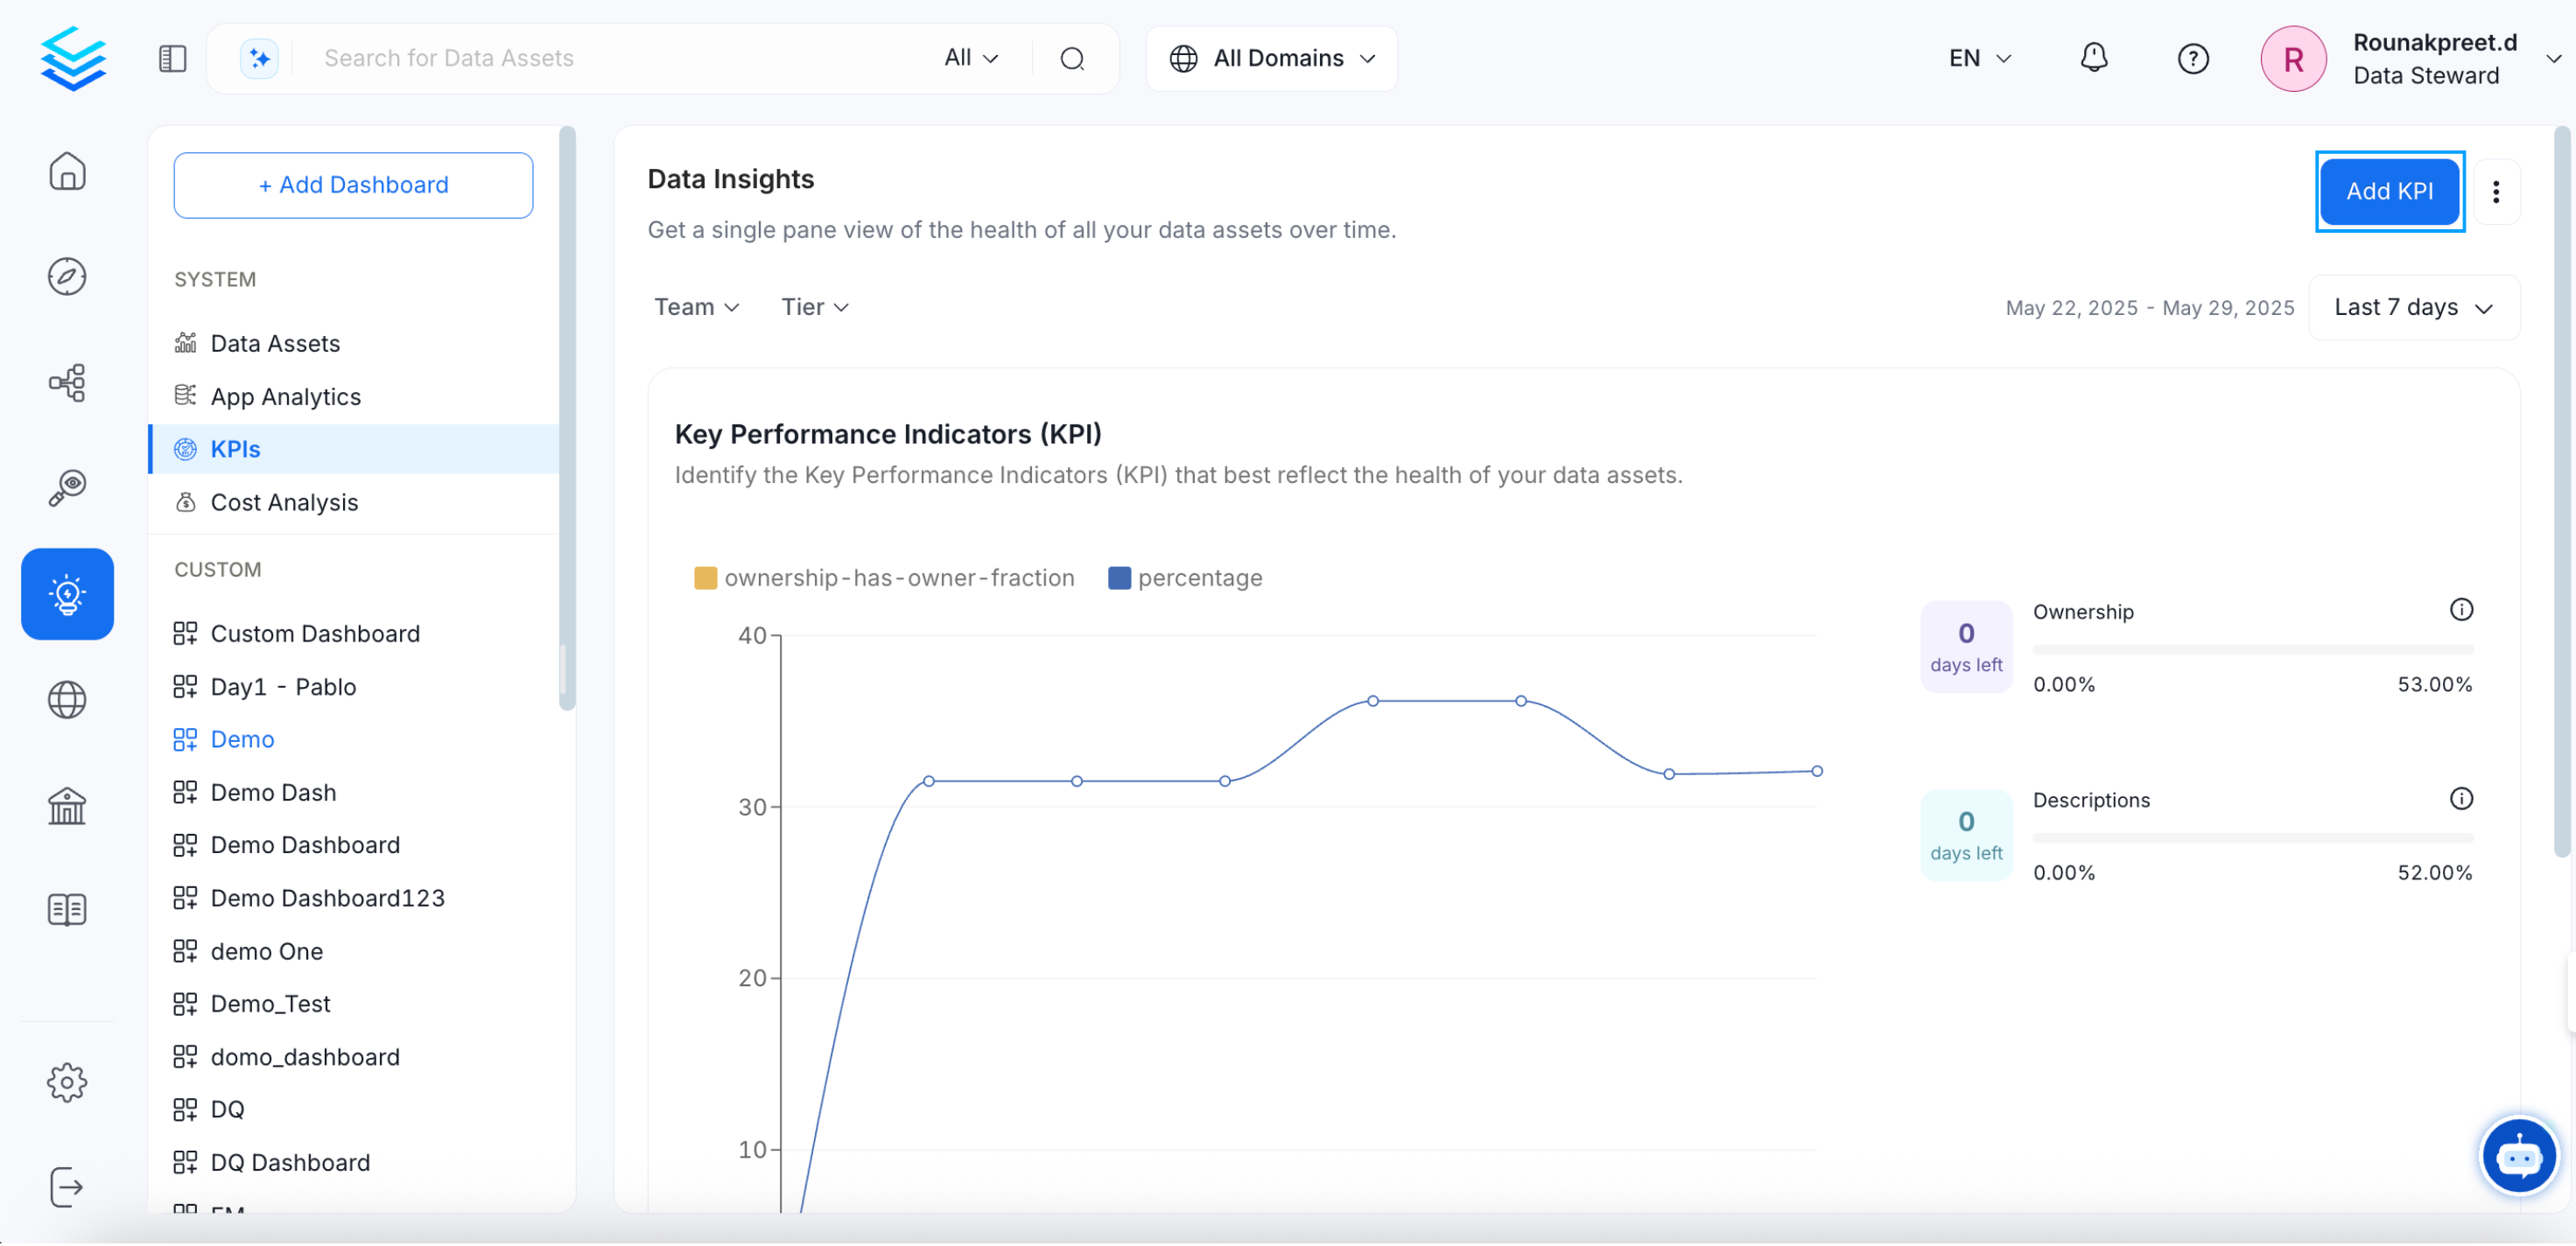Toggle percentage legend series in chart
This screenshot has height=1246, width=2576.
1185,578
